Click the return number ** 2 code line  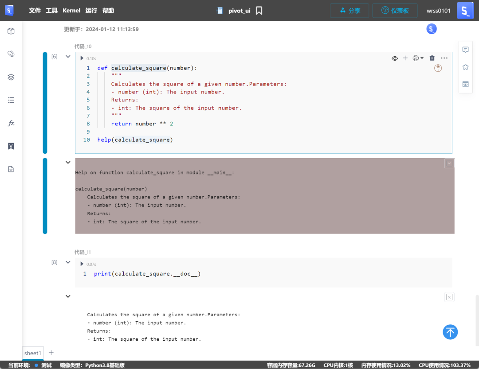[142, 124]
